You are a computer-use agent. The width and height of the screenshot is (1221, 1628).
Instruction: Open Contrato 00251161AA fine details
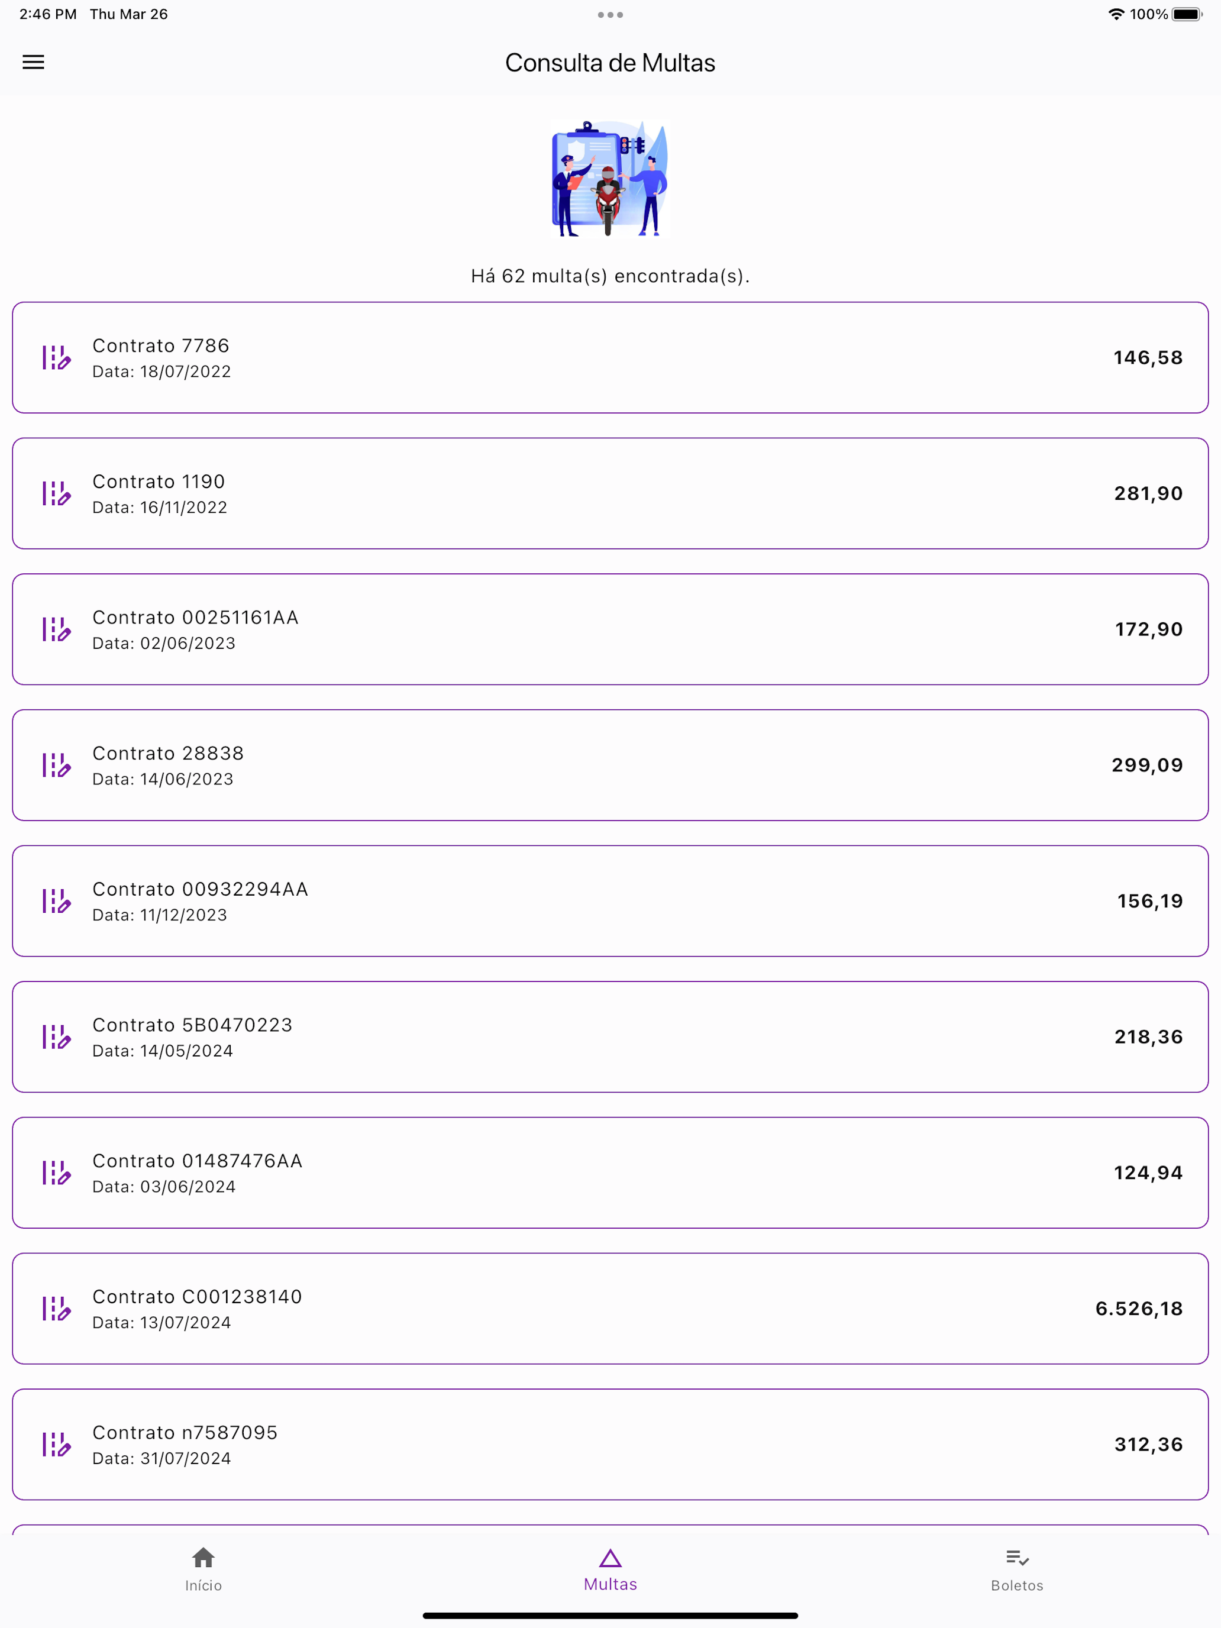coord(610,629)
